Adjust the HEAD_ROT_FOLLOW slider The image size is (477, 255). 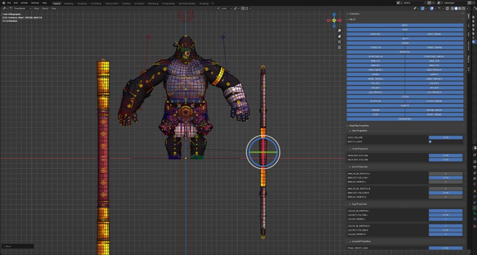[446, 155]
